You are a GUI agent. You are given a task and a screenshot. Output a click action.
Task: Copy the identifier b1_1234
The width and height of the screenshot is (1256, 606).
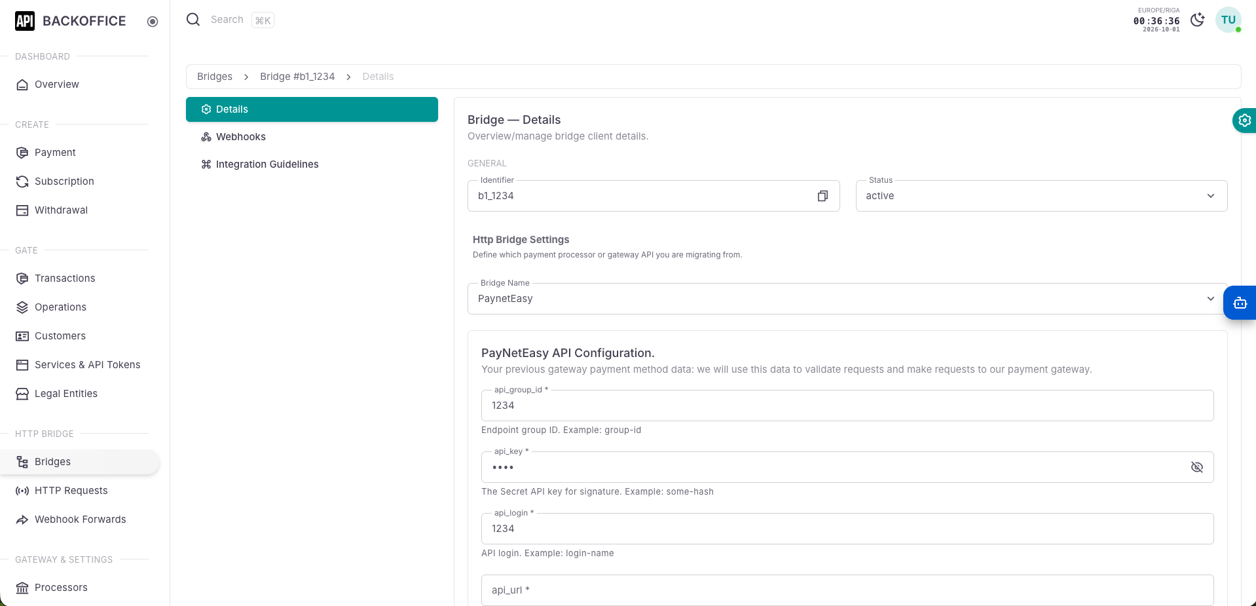click(822, 196)
